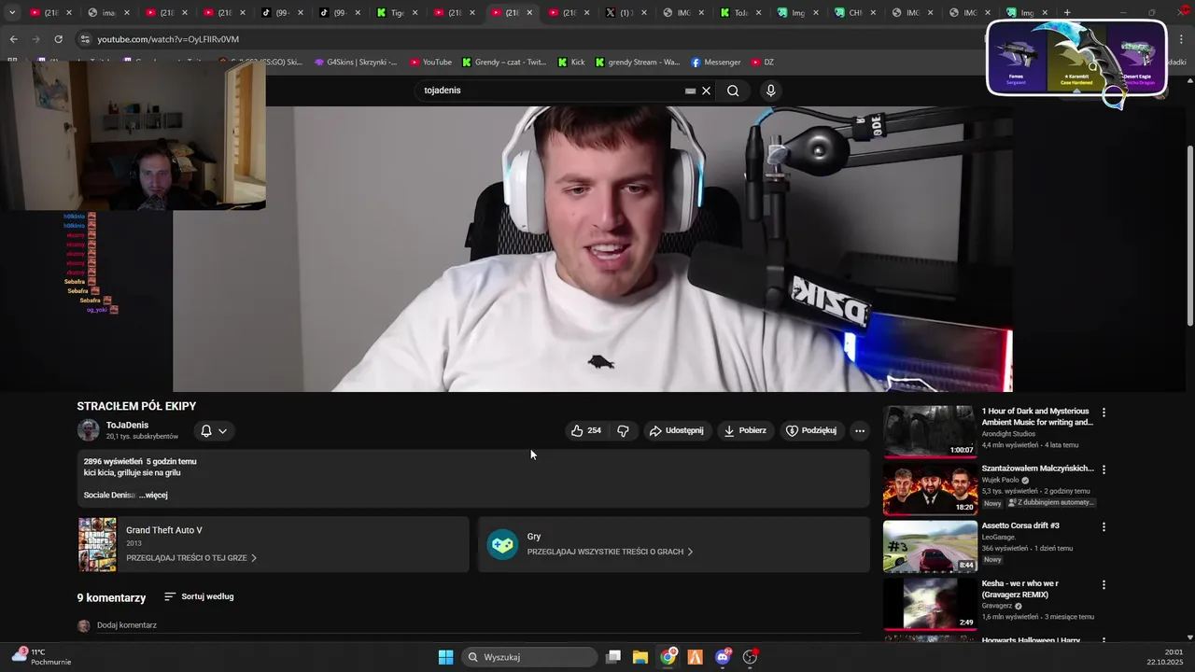Open the Arondight Studios channel name
The height and width of the screenshot is (672, 1195).
(x=1008, y=434)
